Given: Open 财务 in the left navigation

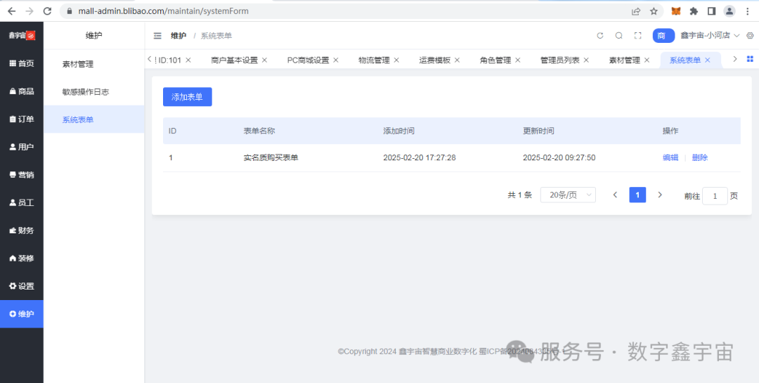Looking at the screenshot, I should (x=22, y=231).
